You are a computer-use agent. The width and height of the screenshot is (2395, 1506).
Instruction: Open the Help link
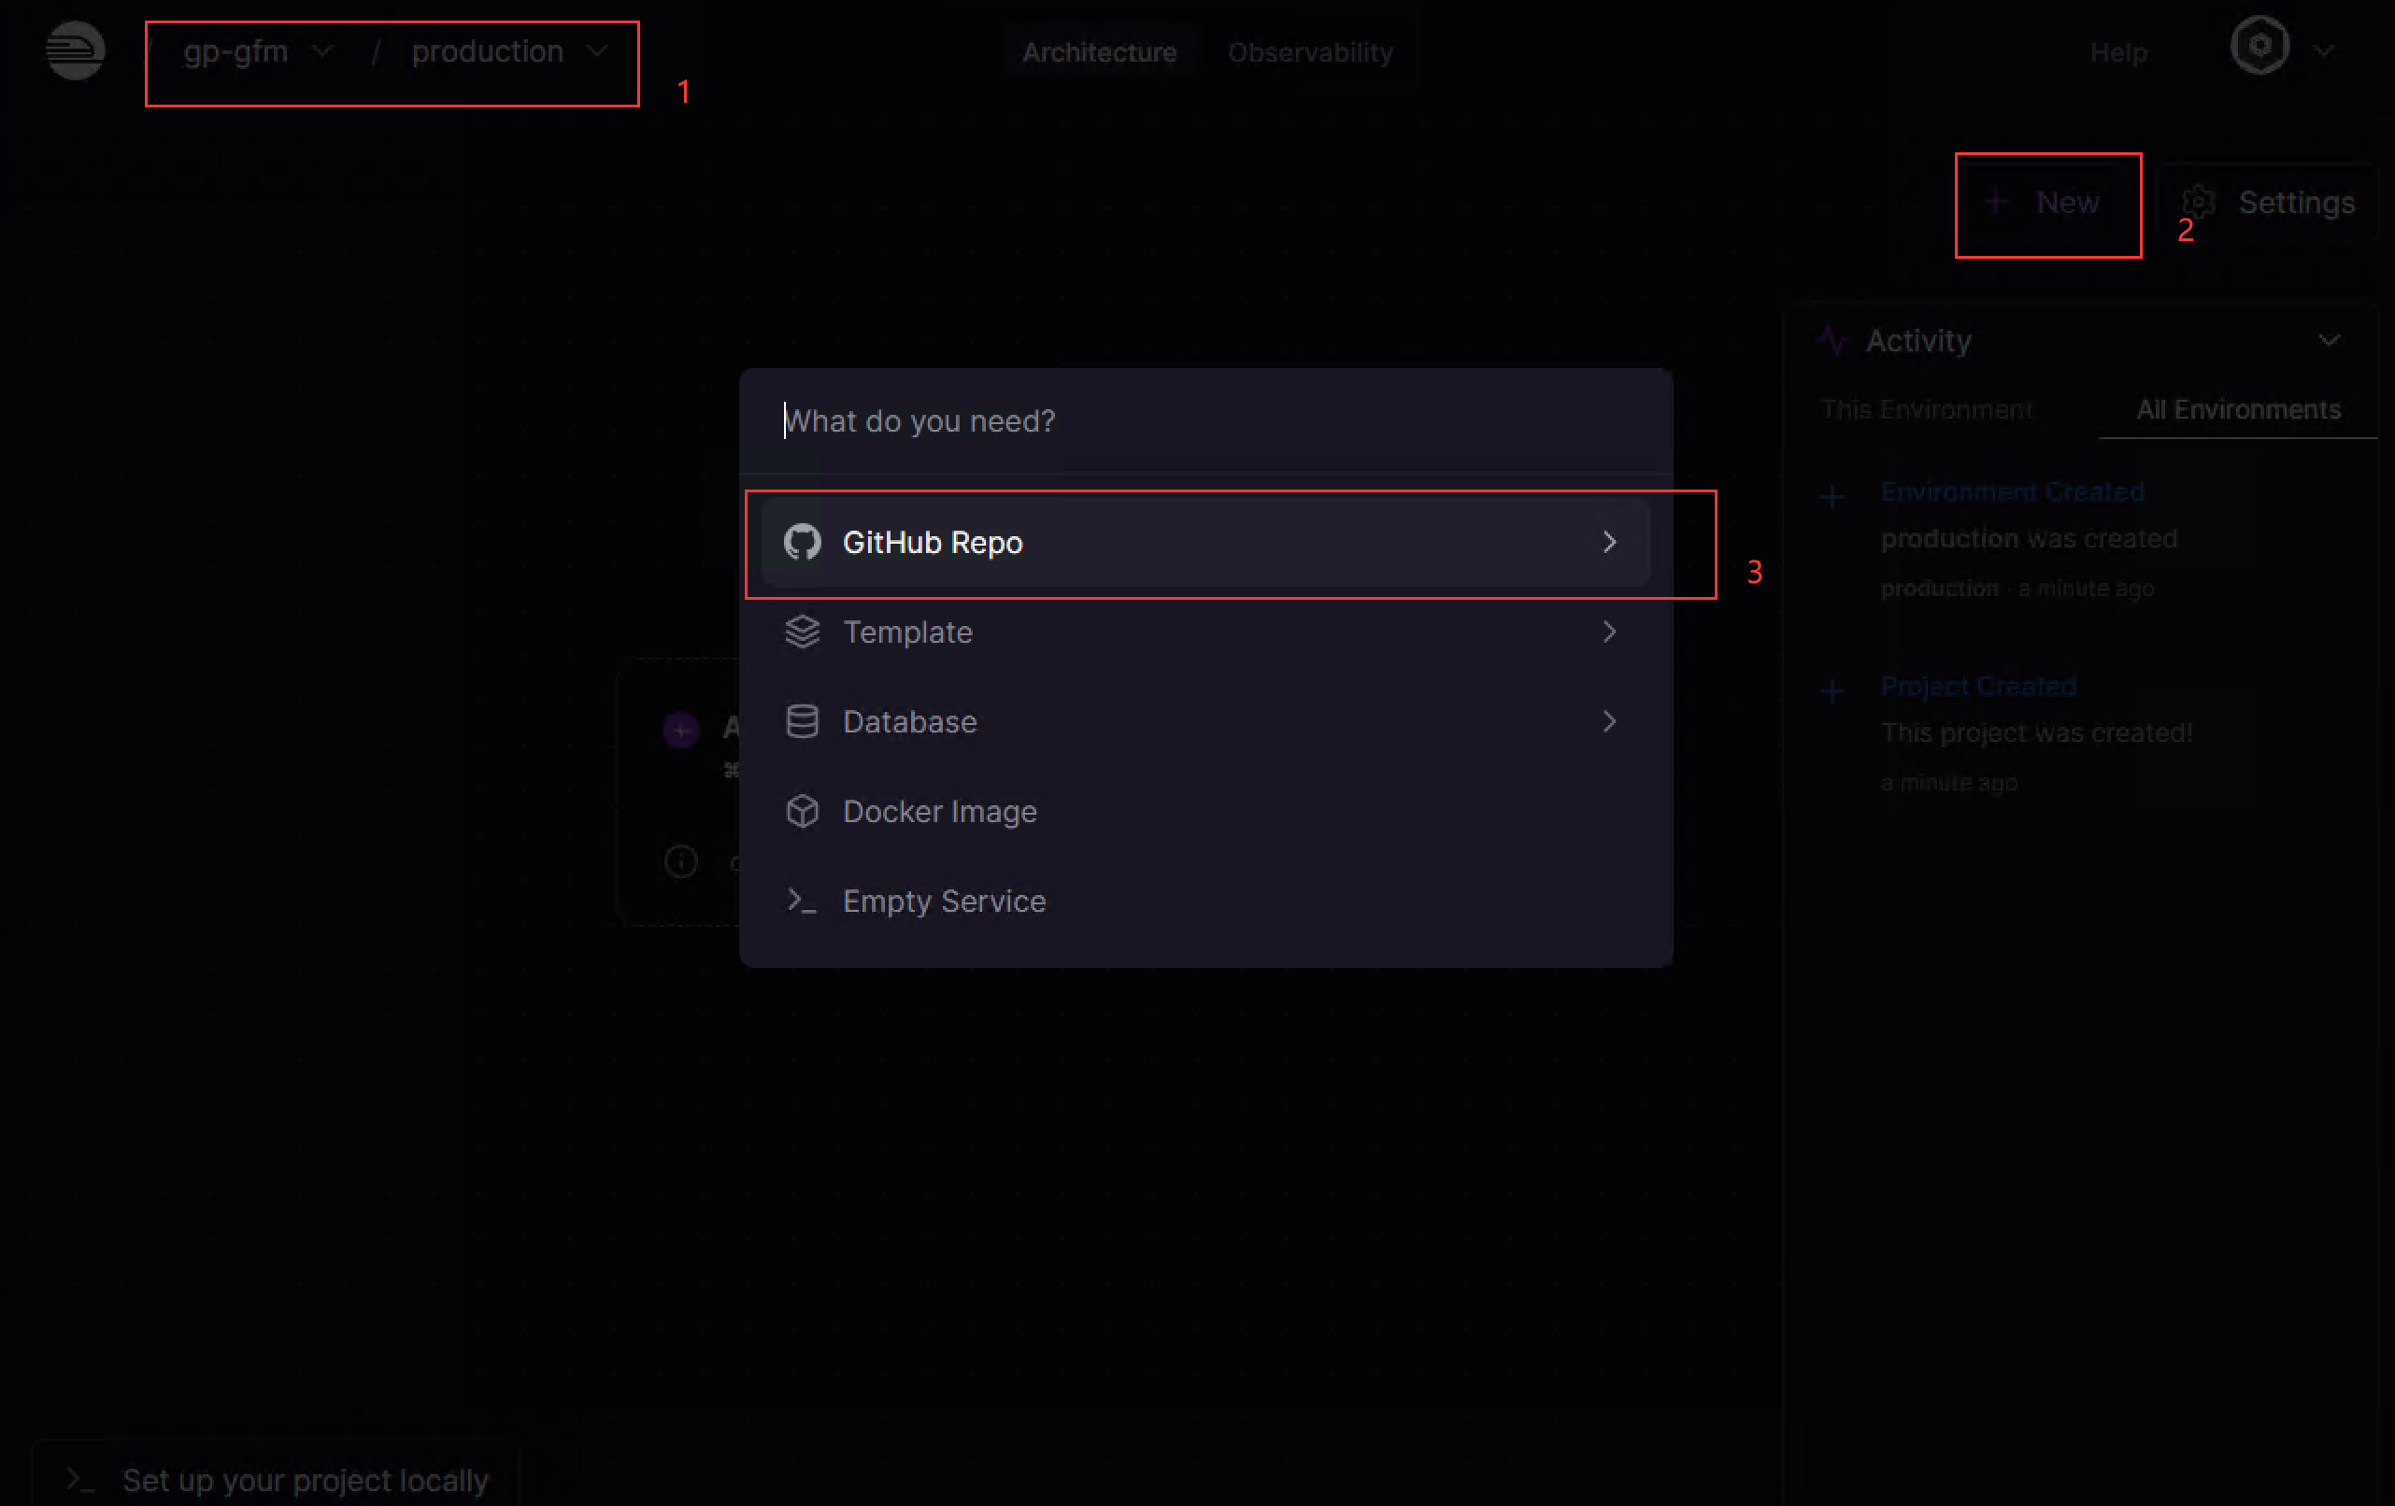tap(2117, 51)
